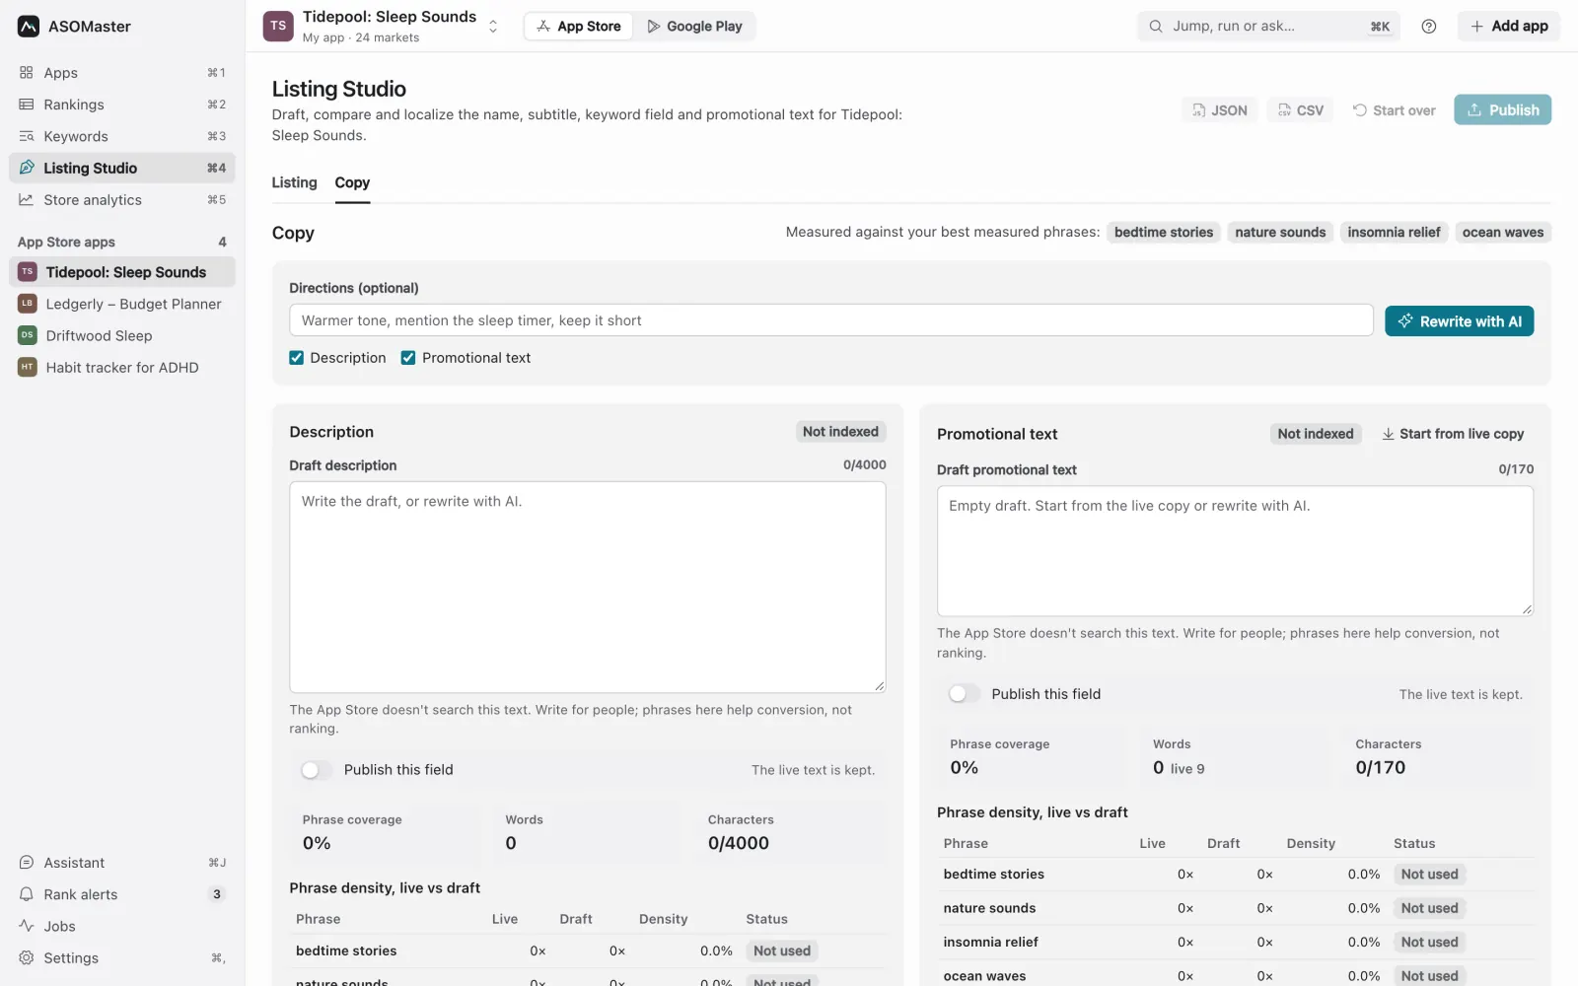Select the App Store platform tab
The image size is (1578, 986).
[579, 27]
